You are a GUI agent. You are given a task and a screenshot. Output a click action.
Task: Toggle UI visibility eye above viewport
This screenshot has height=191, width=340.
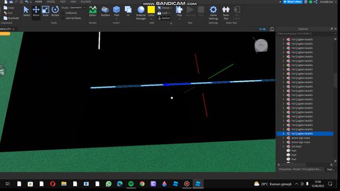(x=262, y=29)
